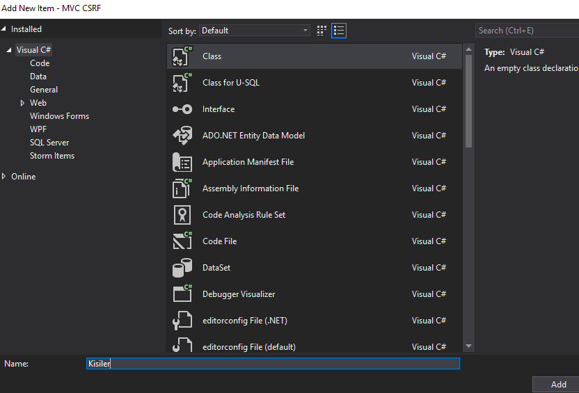Viewport: 579px width, 393px height.
Task: Click the 'Debugger Visualizer' template name
Action: tap(239, 294)
